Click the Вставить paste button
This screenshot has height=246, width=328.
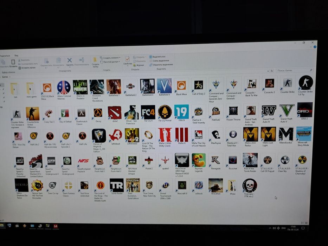pyautogui.click(x=13, y=63)
